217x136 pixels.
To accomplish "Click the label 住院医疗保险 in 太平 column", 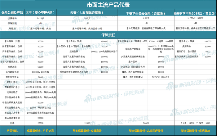I will point(12,72).
